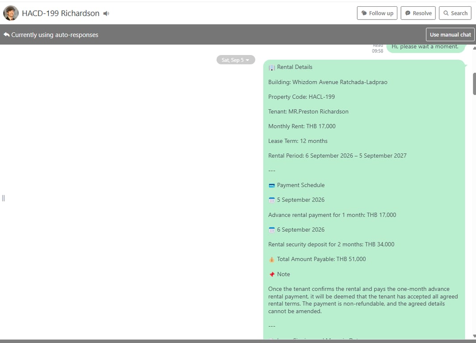Select the text Tenant: MR.Preston Richardson
476x343 pixels.
point(308,111)
